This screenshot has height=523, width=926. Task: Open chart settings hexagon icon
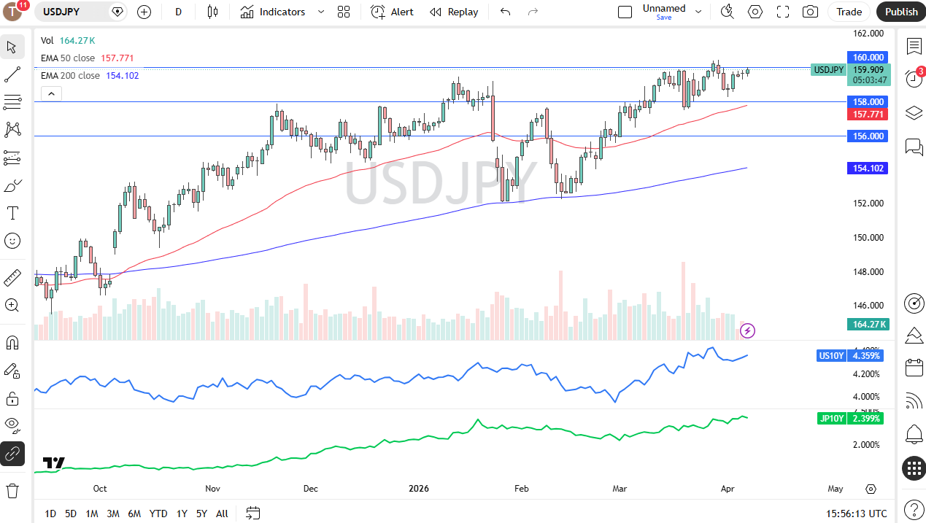coord(755,12)
